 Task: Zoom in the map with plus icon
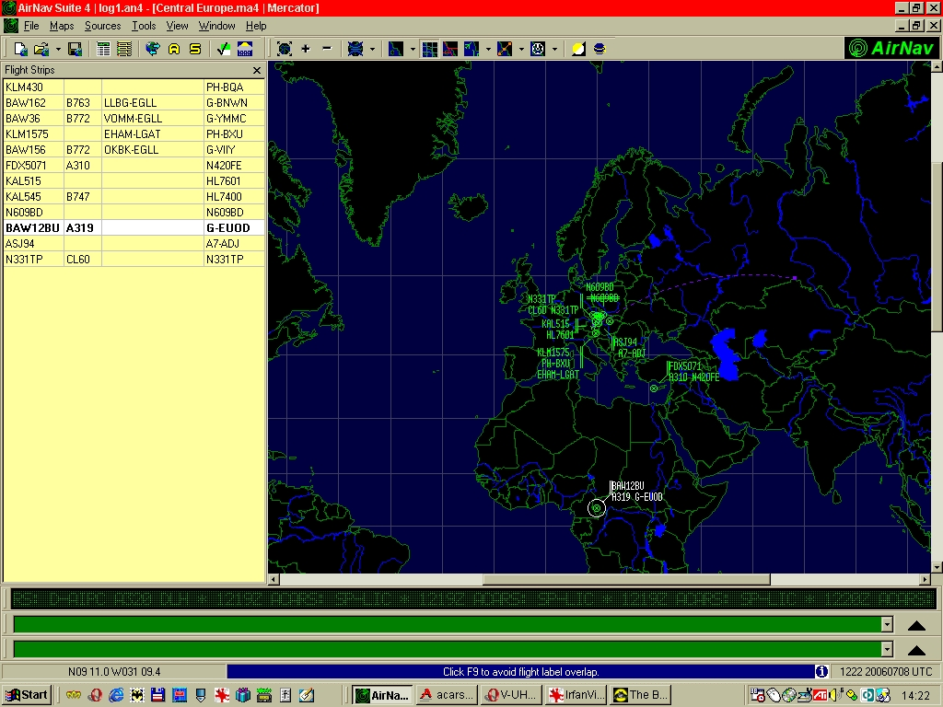tap(306, 50)
